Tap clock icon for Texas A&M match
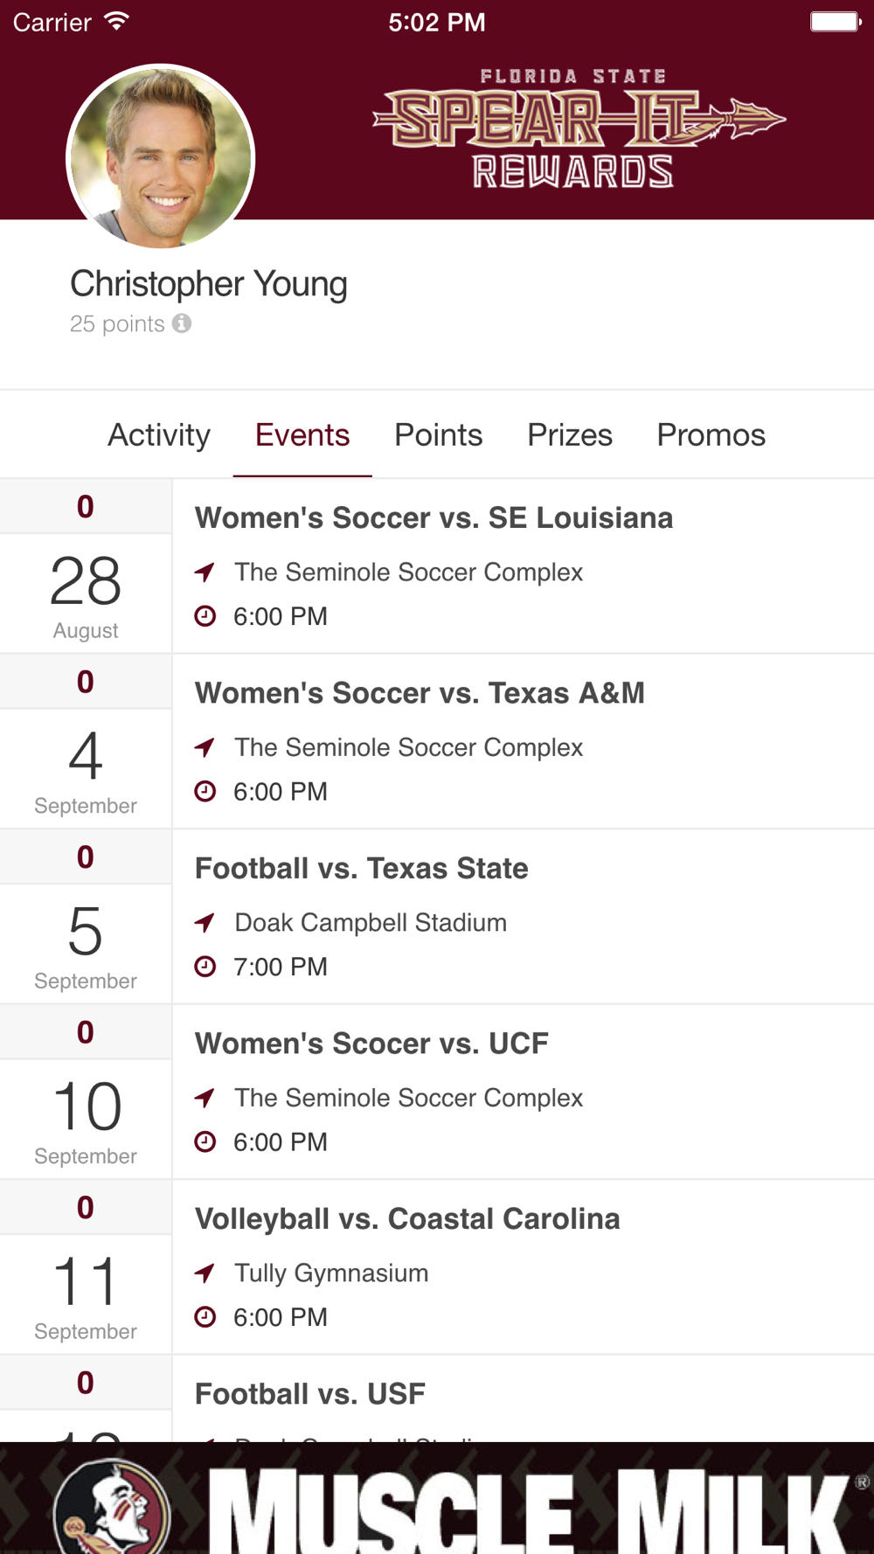 tap(205, 791)
